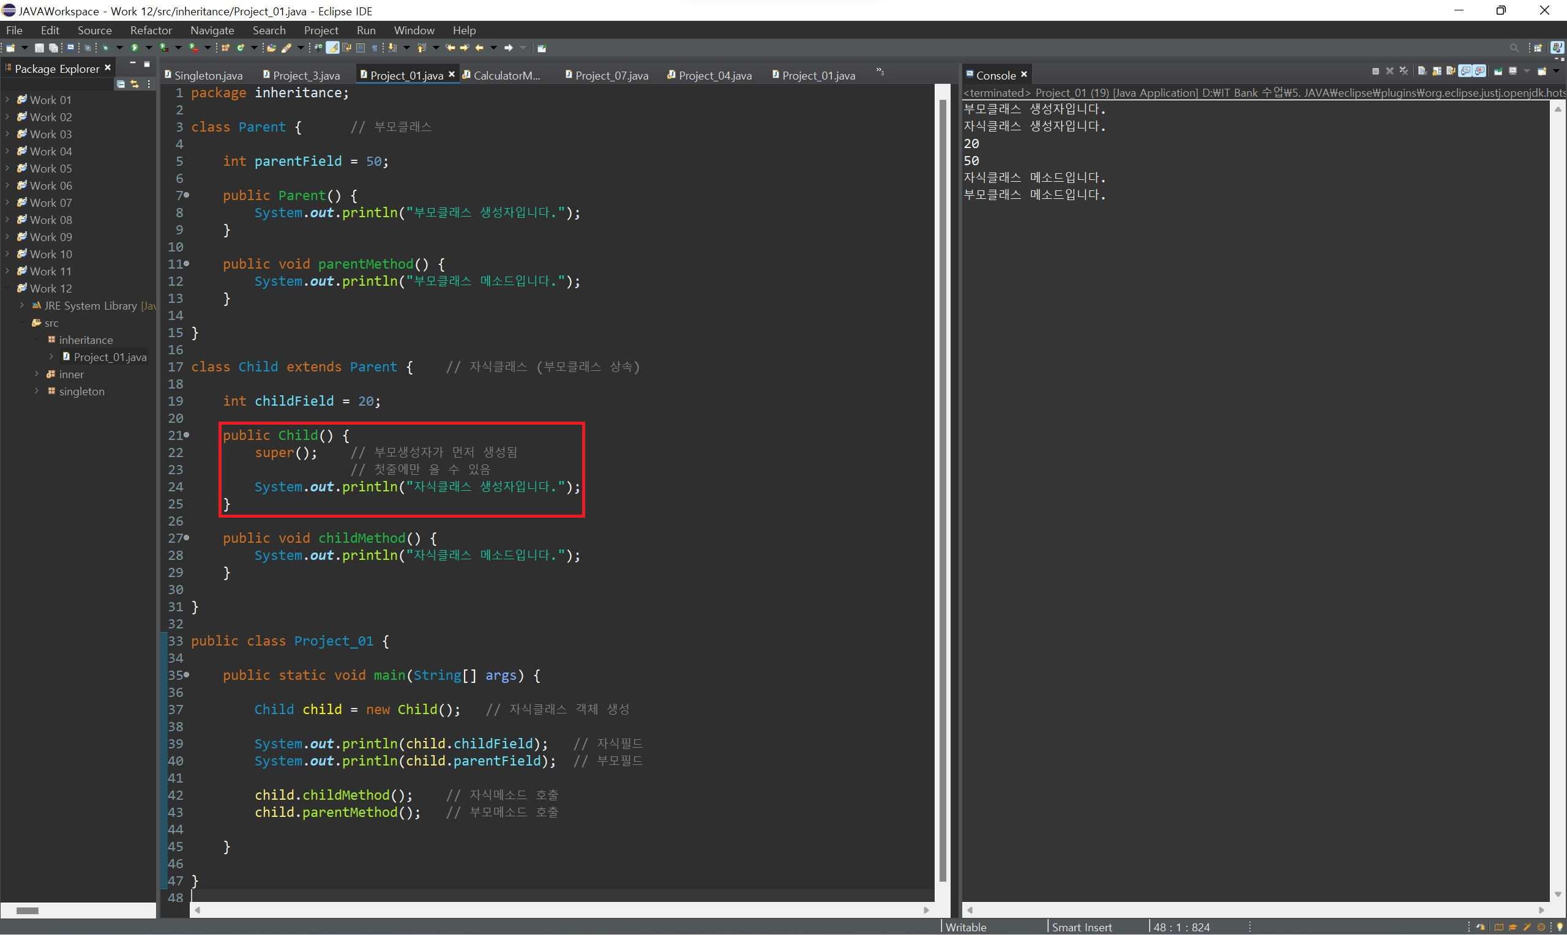Click Open Perspective icon at top right
Screen dimensions: 1567x935
click(x=1538, y=48)
